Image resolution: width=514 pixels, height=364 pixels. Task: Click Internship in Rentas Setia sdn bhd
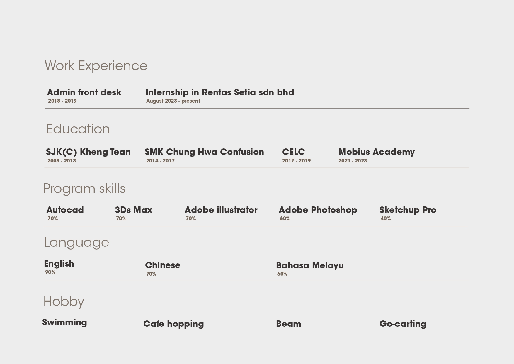220,92
